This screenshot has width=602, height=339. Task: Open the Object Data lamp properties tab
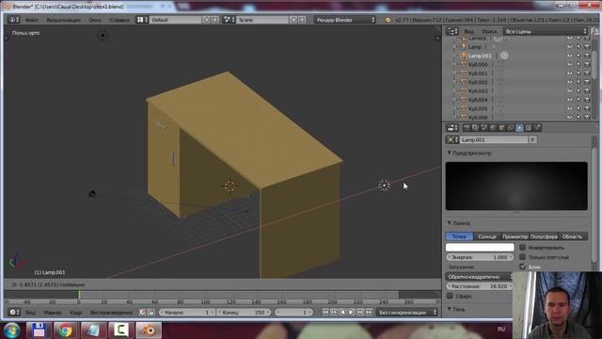click(519, 128)
